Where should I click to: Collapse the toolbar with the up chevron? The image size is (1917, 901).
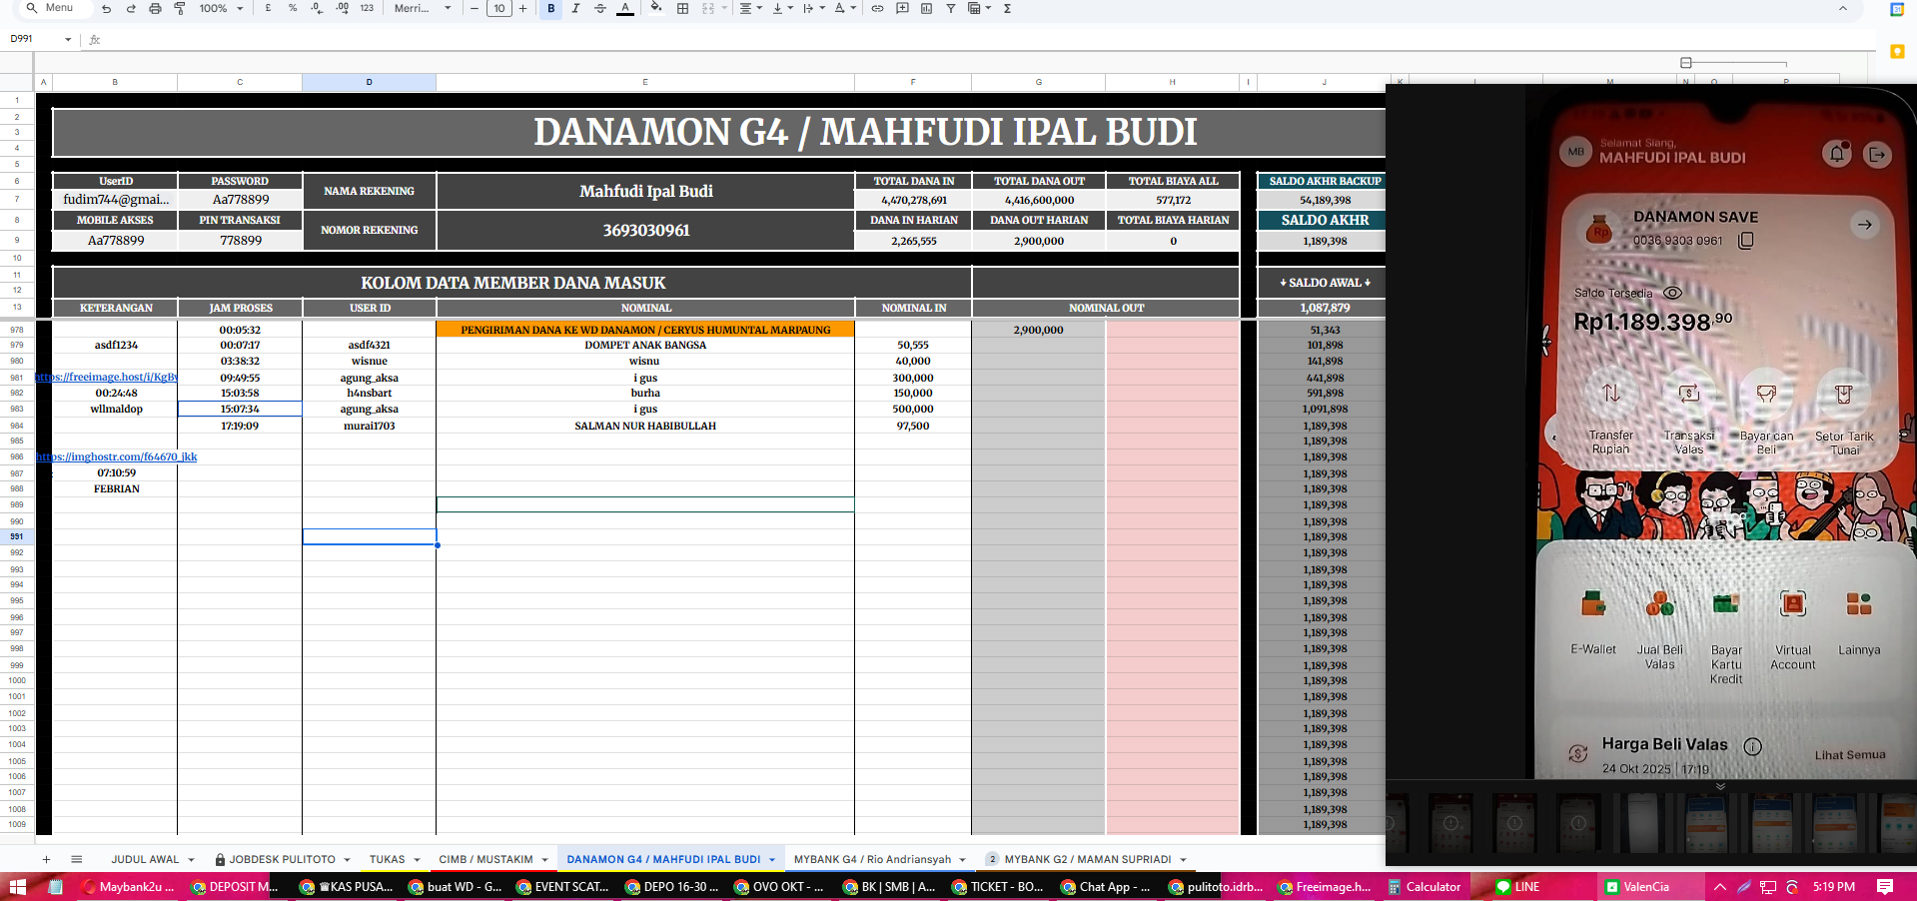(x=1843, y=8)
